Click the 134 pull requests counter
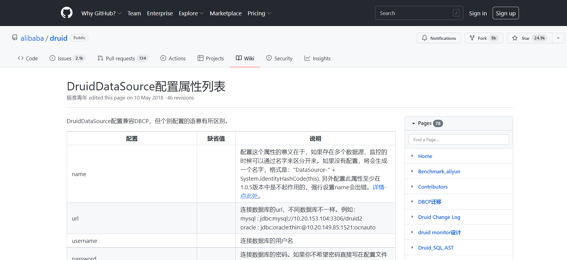This screenshot has width=567, height=260. [143, 58]
